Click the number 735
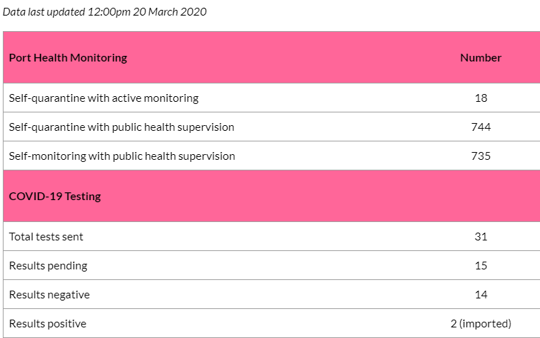This screenshot has width=540, height=338. [481, 156]
